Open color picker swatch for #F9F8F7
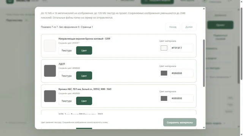243x136 pixels. tap(164, 48)
